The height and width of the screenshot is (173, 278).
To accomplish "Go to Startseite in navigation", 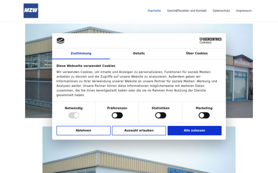I will point(154,11).
